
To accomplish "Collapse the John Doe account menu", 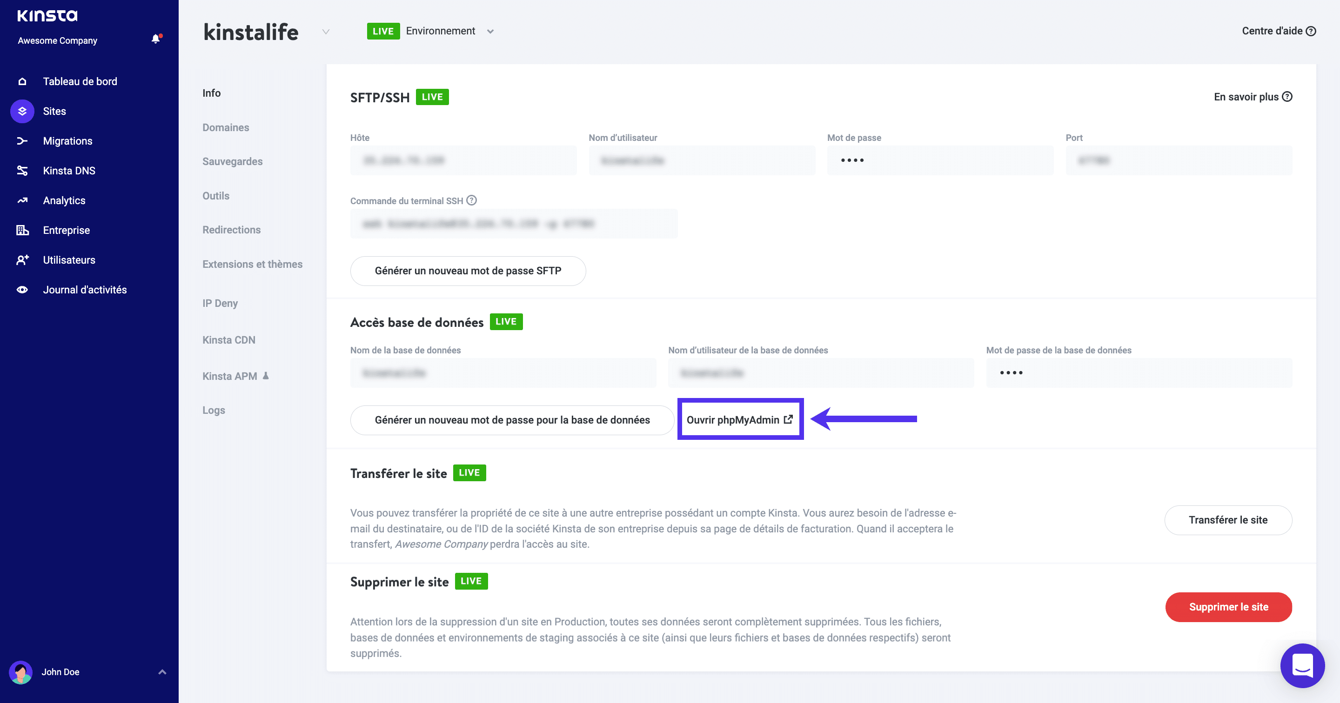I will tap(162, 672).
